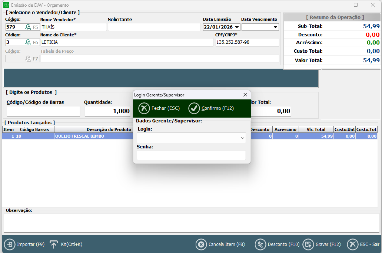Click the Solicitante text field
Viewport: 382px width, 253px height.
154,27
